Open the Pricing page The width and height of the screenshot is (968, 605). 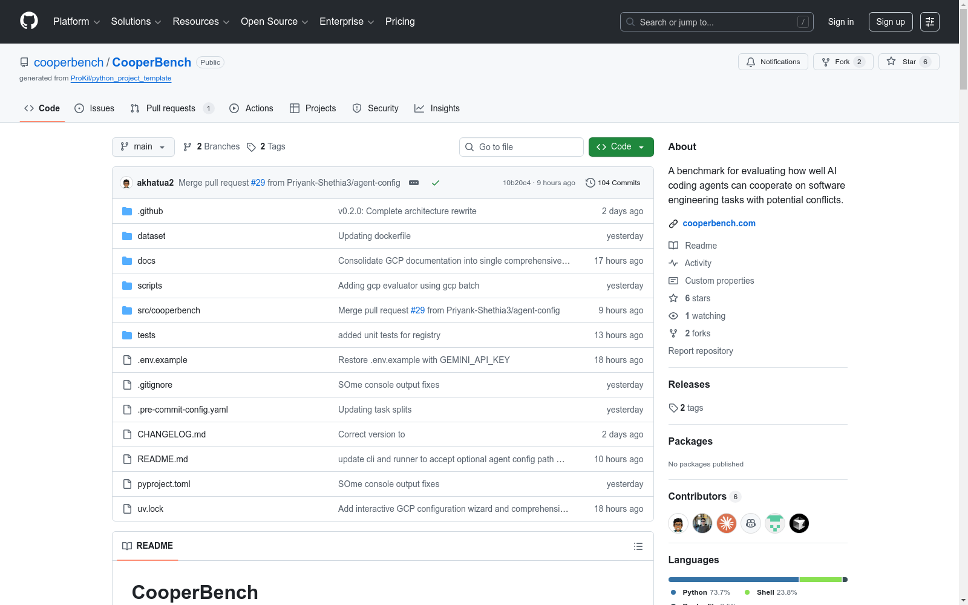400,22
